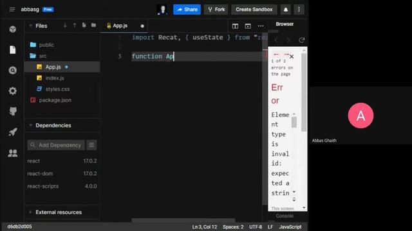Click the Add Dependency search field
Screen dimensions: 412x231
coord(56,145)
